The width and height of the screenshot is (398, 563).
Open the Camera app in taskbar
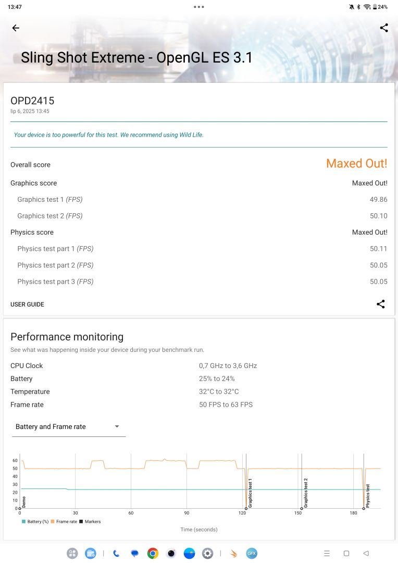pos(171,553)
